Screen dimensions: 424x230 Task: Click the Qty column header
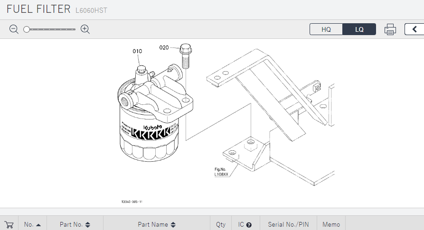click(221, 225)
